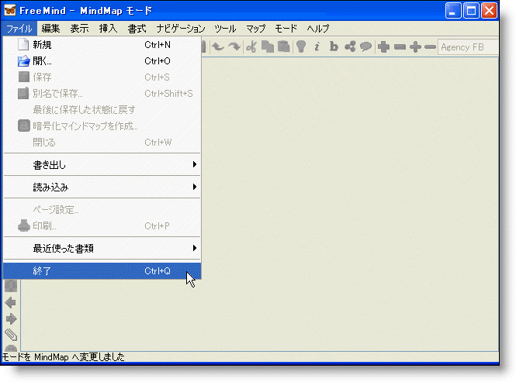Click the thin plus toolbar icon
The width and height of the screenshot is (516, 382).
pos(415,47)
